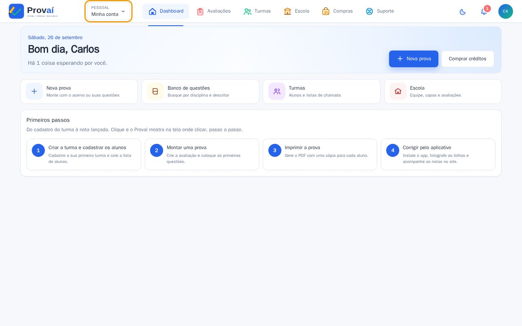Open the Suporte tab

click(x=380, y=11)
